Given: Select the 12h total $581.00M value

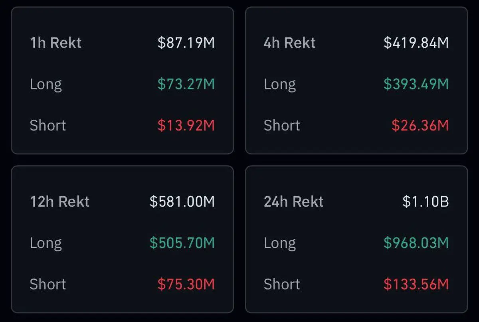Looking at the screenshot, I should [x=182, y=201].
